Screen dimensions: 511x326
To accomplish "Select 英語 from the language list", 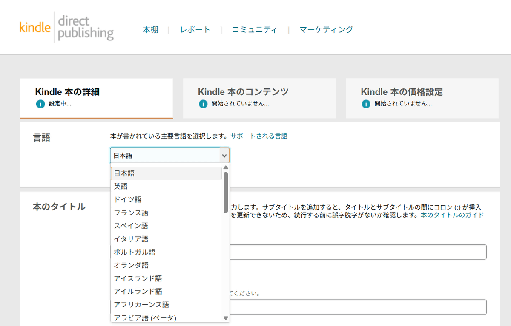I will point(121,186).
